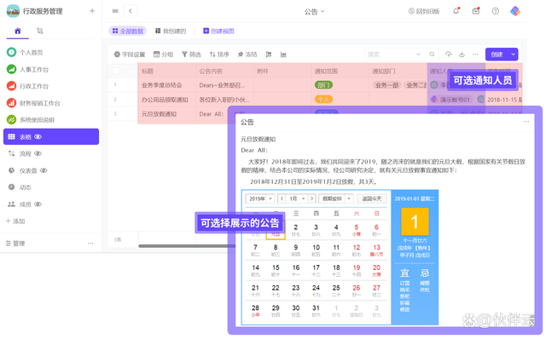The image size is (546, 339).
Task: Open the chart statistics icon in toolbar
Action: pyautogui.click(x=283, y=55)
